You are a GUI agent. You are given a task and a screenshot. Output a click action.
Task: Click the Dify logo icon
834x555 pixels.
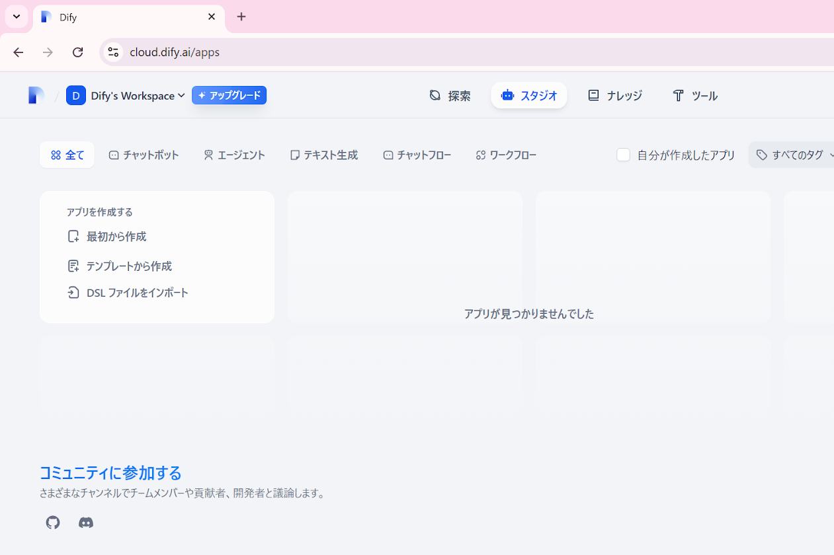point(36,96)
